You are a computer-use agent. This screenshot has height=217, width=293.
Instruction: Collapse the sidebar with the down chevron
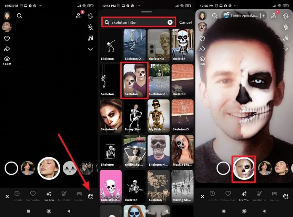[91, 49]
